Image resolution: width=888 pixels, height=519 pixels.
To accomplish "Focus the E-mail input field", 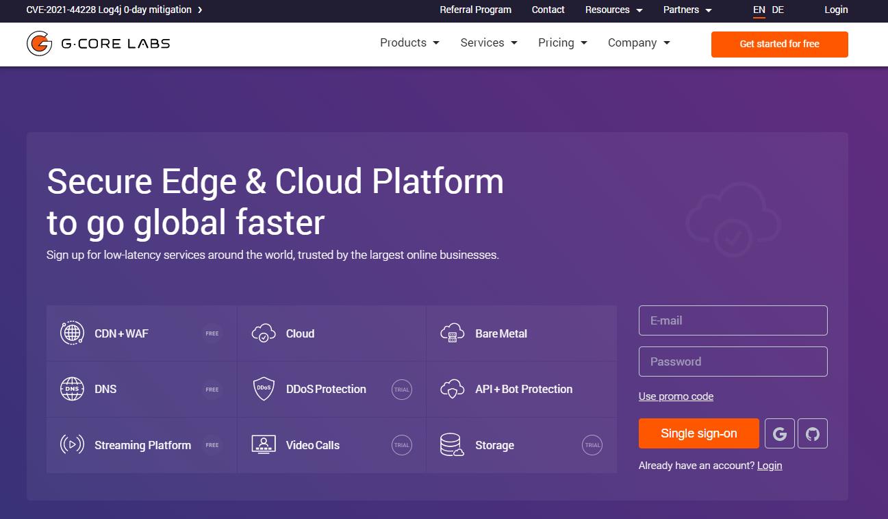I will 733,320.
